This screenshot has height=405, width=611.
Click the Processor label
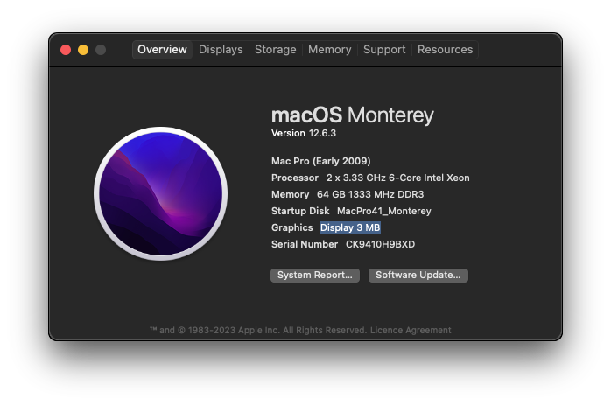coord(295,178)
